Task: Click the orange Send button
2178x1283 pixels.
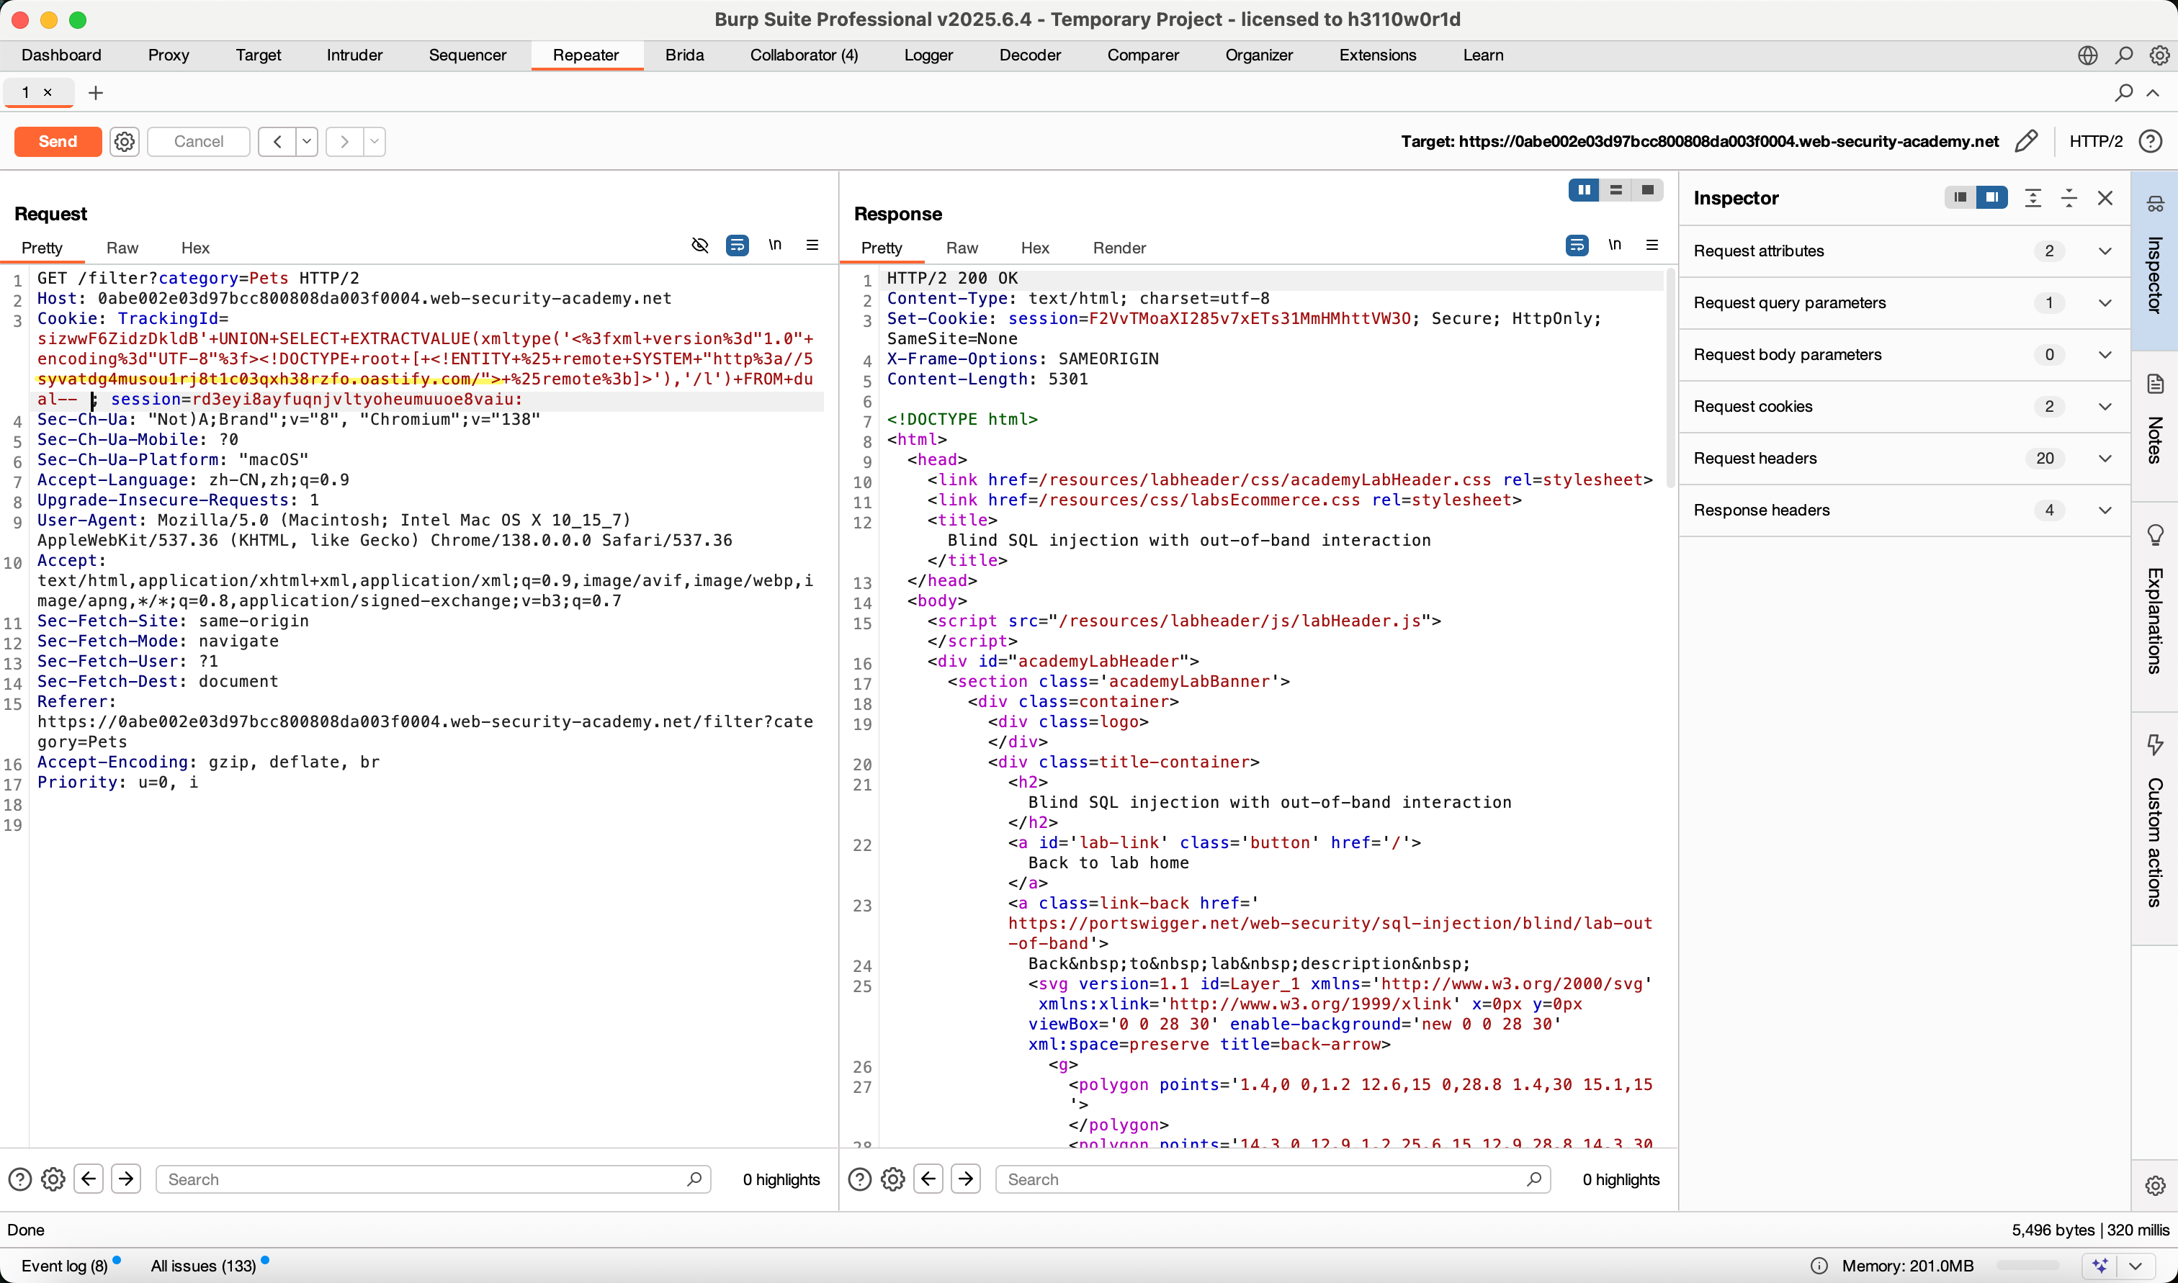Action: tap(57, 141)
